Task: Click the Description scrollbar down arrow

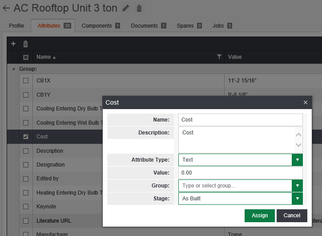Action: coord(298,145)
